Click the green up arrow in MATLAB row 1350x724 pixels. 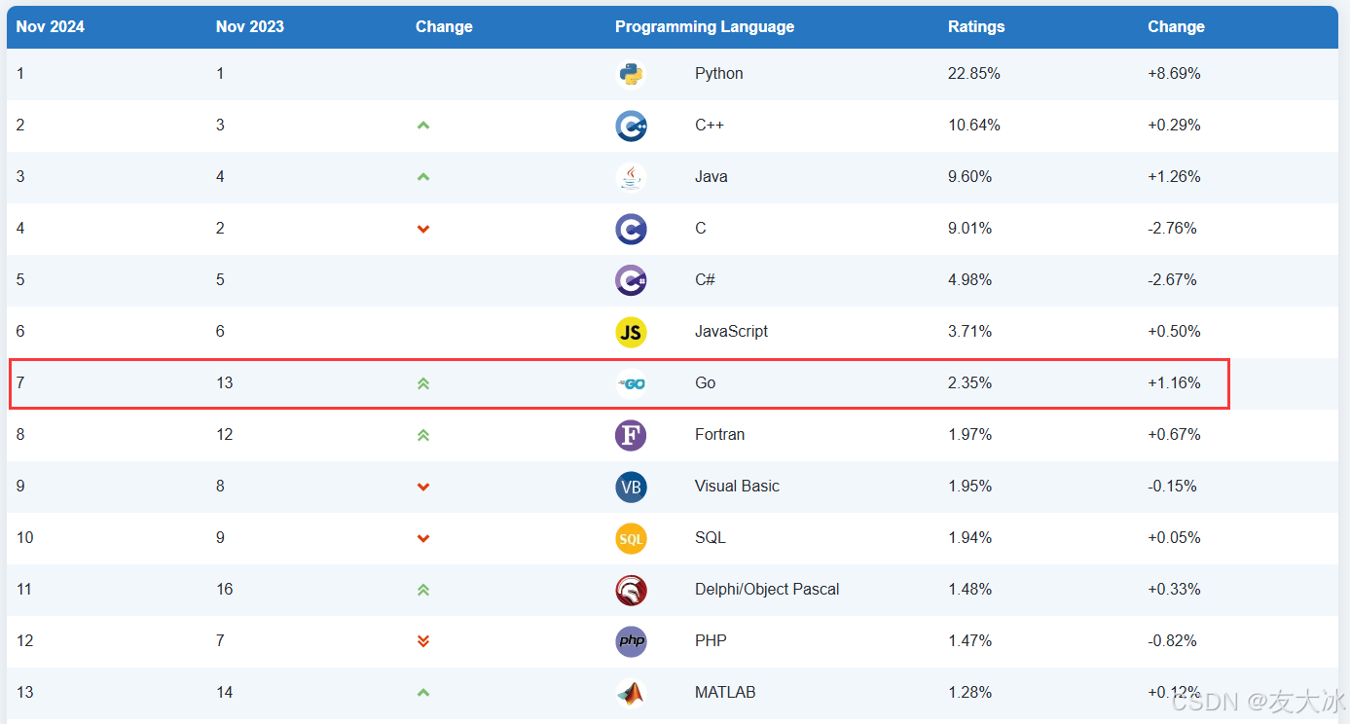[x=423, y=693]
